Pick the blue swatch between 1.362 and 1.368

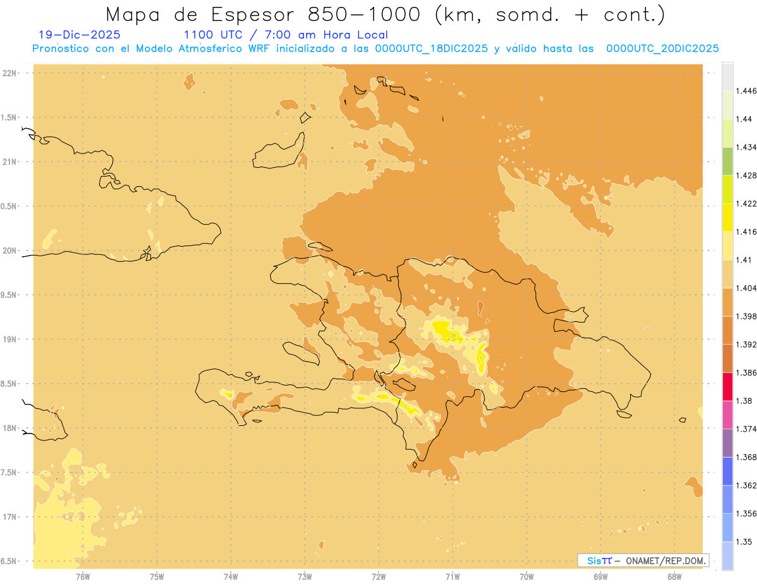coord(727,471)
